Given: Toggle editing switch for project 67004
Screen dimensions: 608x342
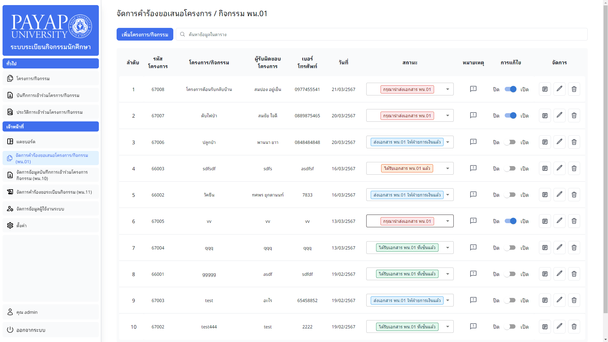Looking at the screenshot, I should coord(510,248).
